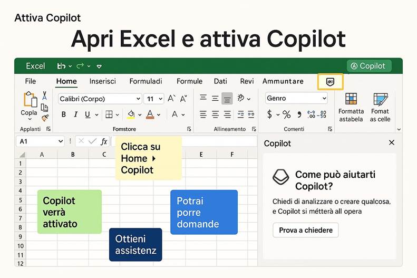
Task: Cancel the formula bar entry (X)
Action: click(81, 141)
